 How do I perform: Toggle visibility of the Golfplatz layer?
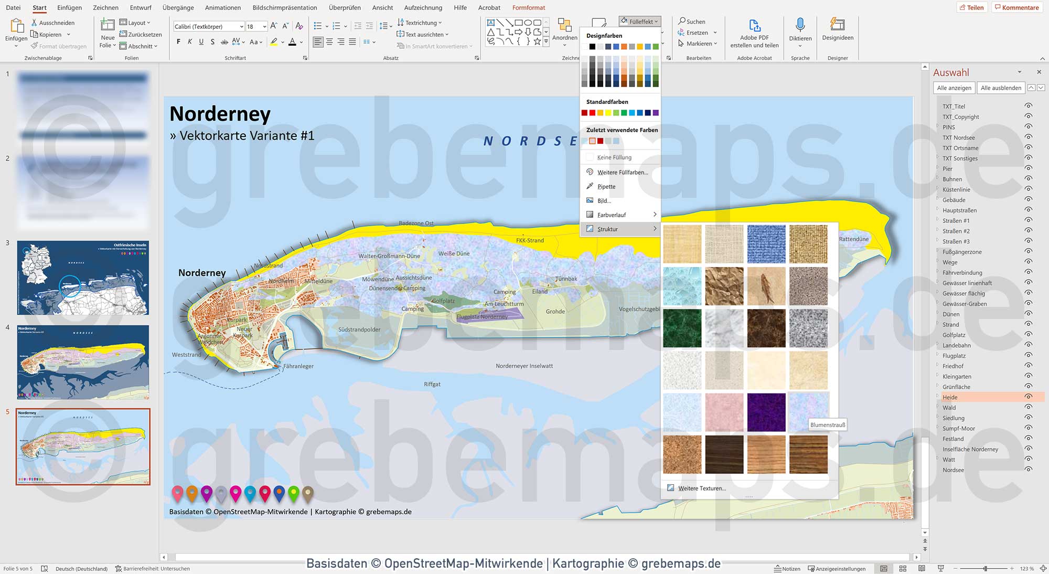[1028, 335]
